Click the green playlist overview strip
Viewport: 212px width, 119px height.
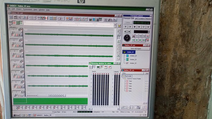[x=50, y=101]
